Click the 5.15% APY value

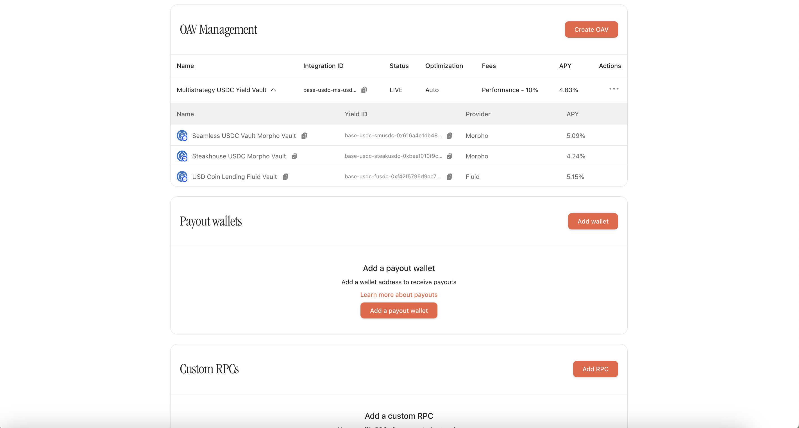coord(575,176)
